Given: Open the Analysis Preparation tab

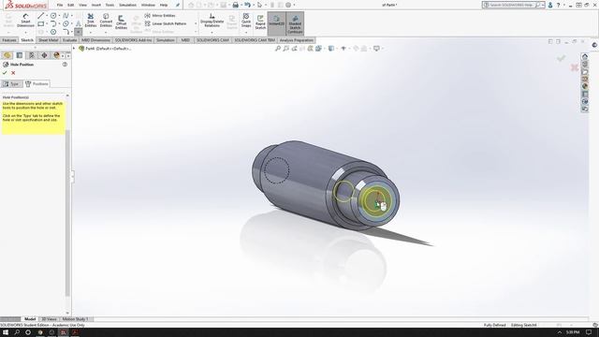Looking at the screenshot, I should (296, 40).
